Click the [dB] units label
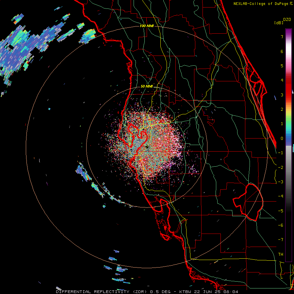This screenshot has height=294, width=294. point(279,23)
